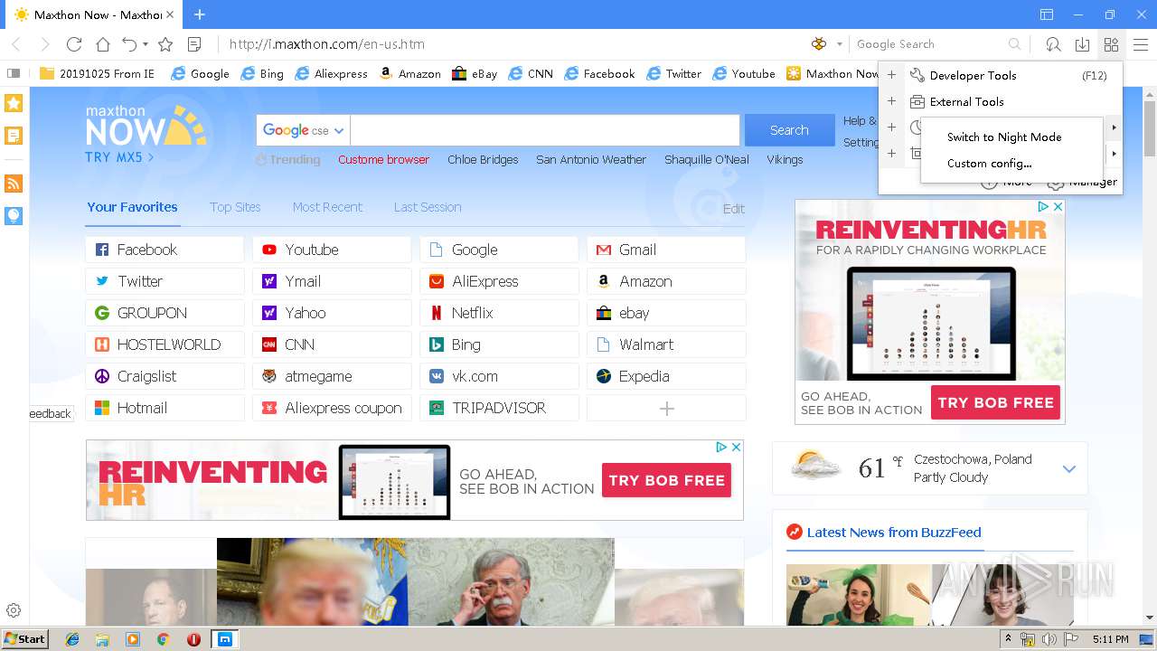Expand the screenshot tool submenu arrow

click(x=1114, y=154)
